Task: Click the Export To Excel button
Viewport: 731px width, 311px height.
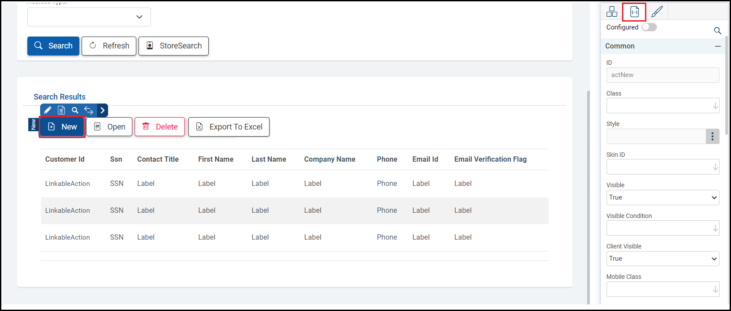Action: pos(229,127)
